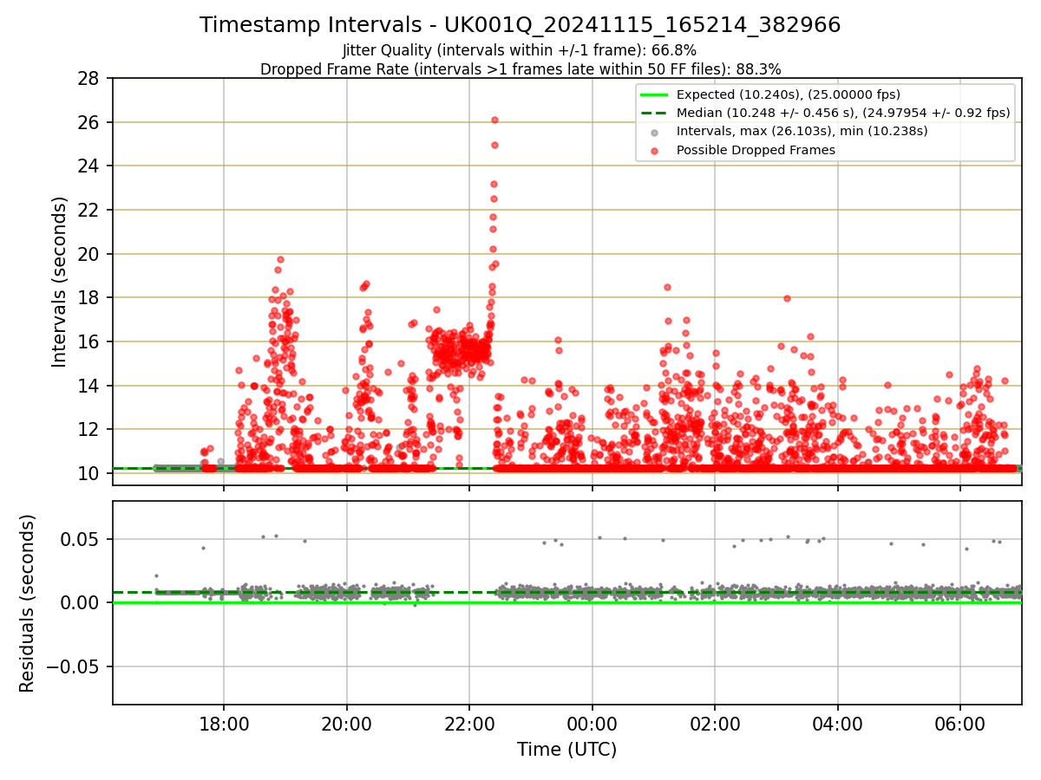Screen dimensions: 1041x780
Task: Click the 'Intervals (seconds)' y-axis label
Action: tap(60, 281)
